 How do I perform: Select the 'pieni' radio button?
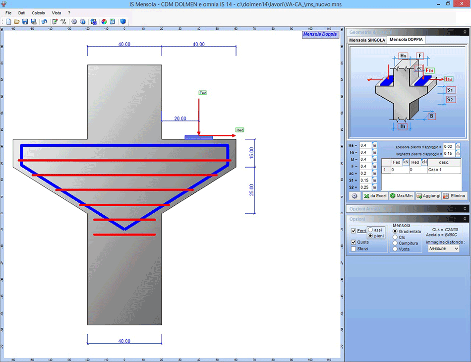[x=370, y=236]
